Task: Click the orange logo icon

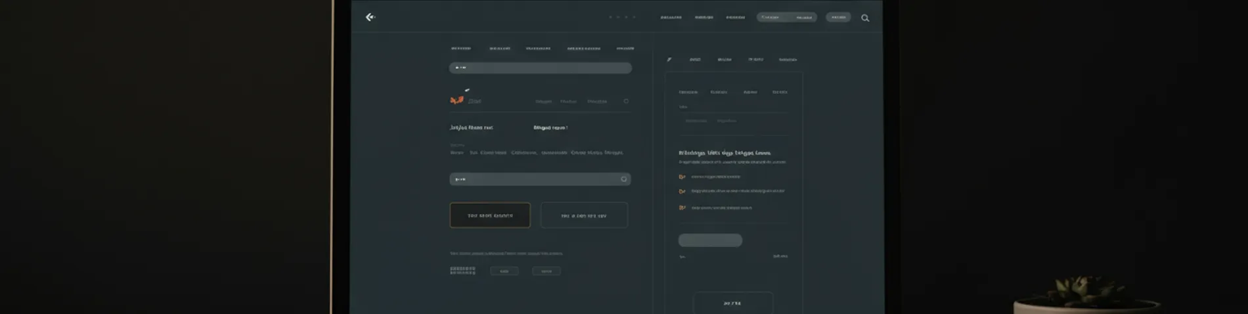Action: click(x=457, y=100)
